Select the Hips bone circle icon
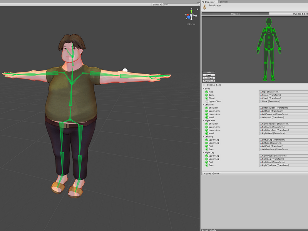308x231 pixels. (207, 92)
